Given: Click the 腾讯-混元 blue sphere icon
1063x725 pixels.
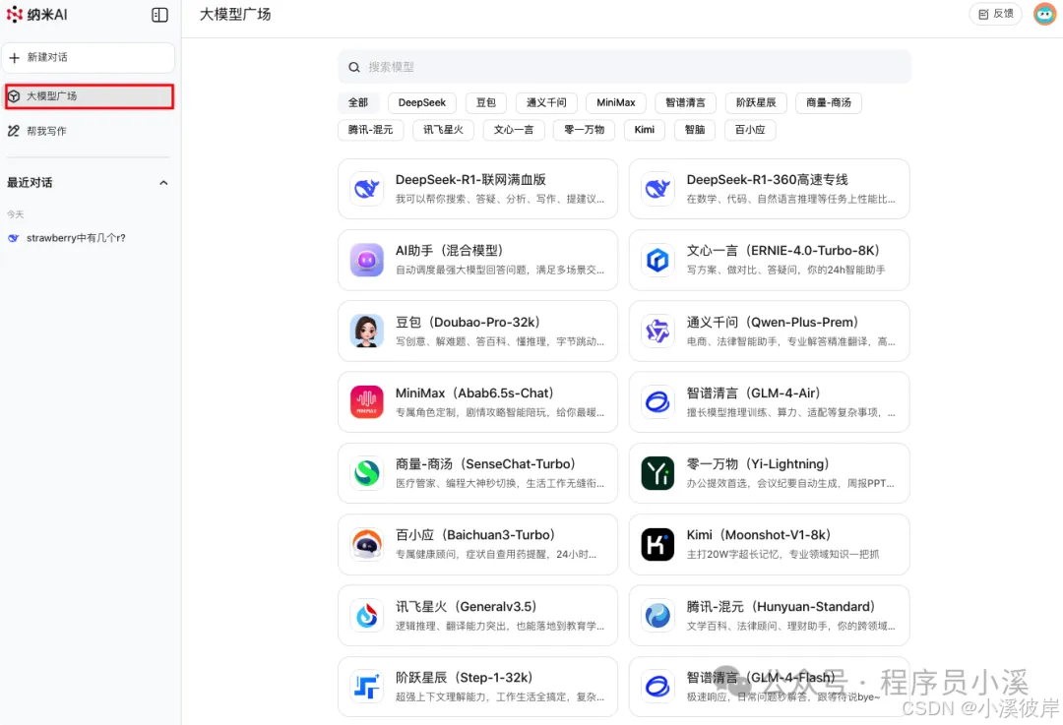Looking at the screenshot, I should coord(657,615).
